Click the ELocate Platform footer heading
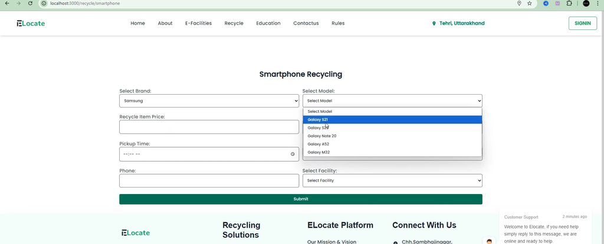The width and height of the screenshot is (604, 244). tap(340, 225)
